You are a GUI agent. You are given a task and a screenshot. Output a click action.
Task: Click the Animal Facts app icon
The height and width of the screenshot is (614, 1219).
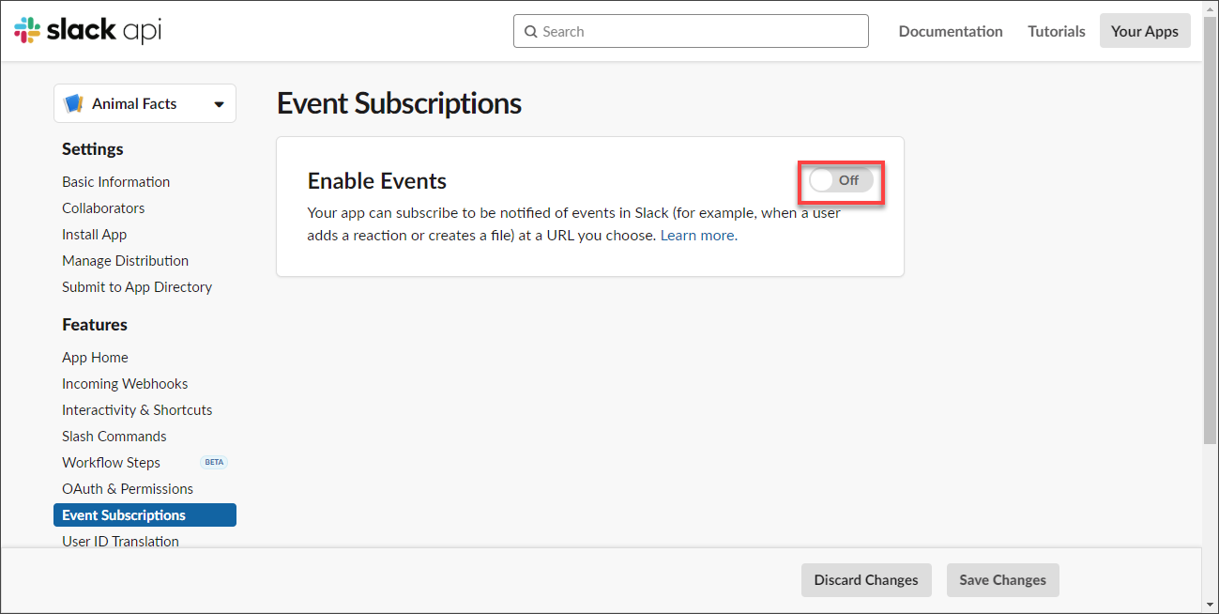73,104
